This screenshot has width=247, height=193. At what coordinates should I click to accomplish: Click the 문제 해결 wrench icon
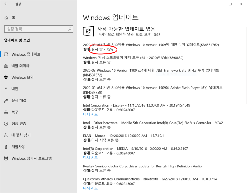coord(6,100)
